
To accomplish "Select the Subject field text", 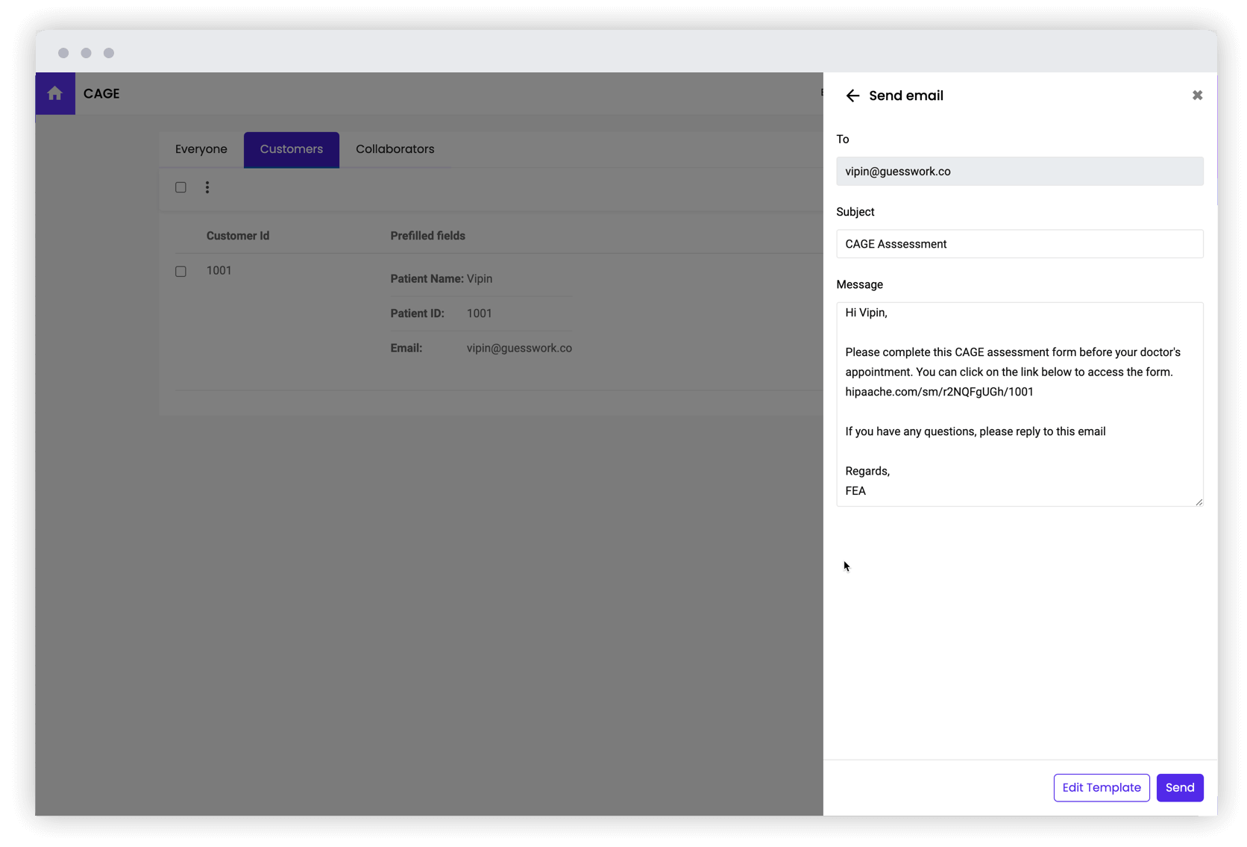I will point(1019,244).
